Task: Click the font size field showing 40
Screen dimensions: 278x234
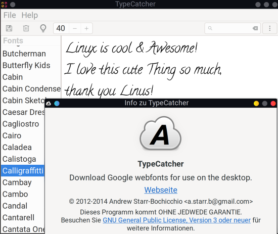Action: pyautogui.click(x=61, y=28)
